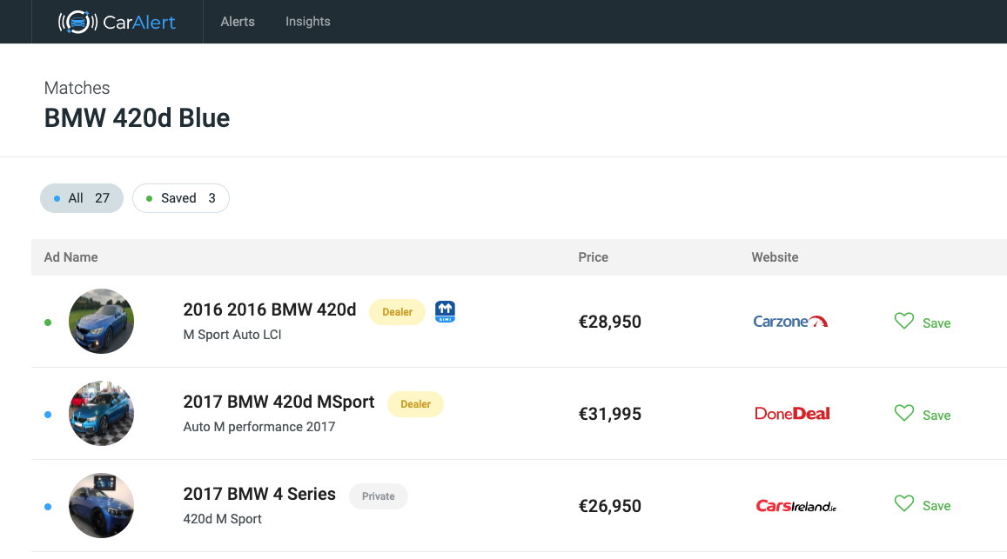Viewport: 1007px width, 559px height.
Task: Click the SIMI badge icon
Action: pos(445,311)
